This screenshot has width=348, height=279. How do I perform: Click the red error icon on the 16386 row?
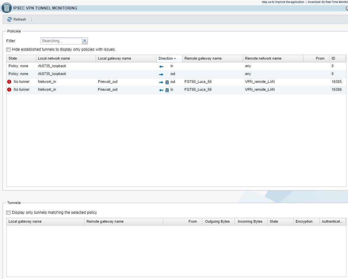pyautogui.click(x=9, y=90)
